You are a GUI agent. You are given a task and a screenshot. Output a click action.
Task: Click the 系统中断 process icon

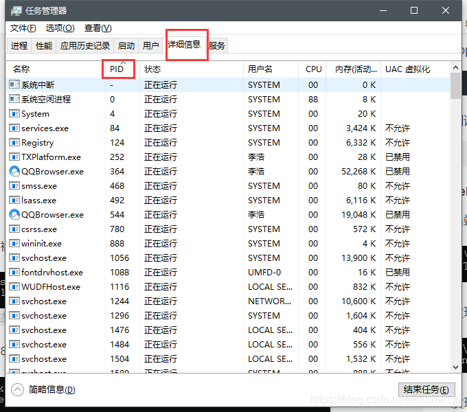point(14,84)
